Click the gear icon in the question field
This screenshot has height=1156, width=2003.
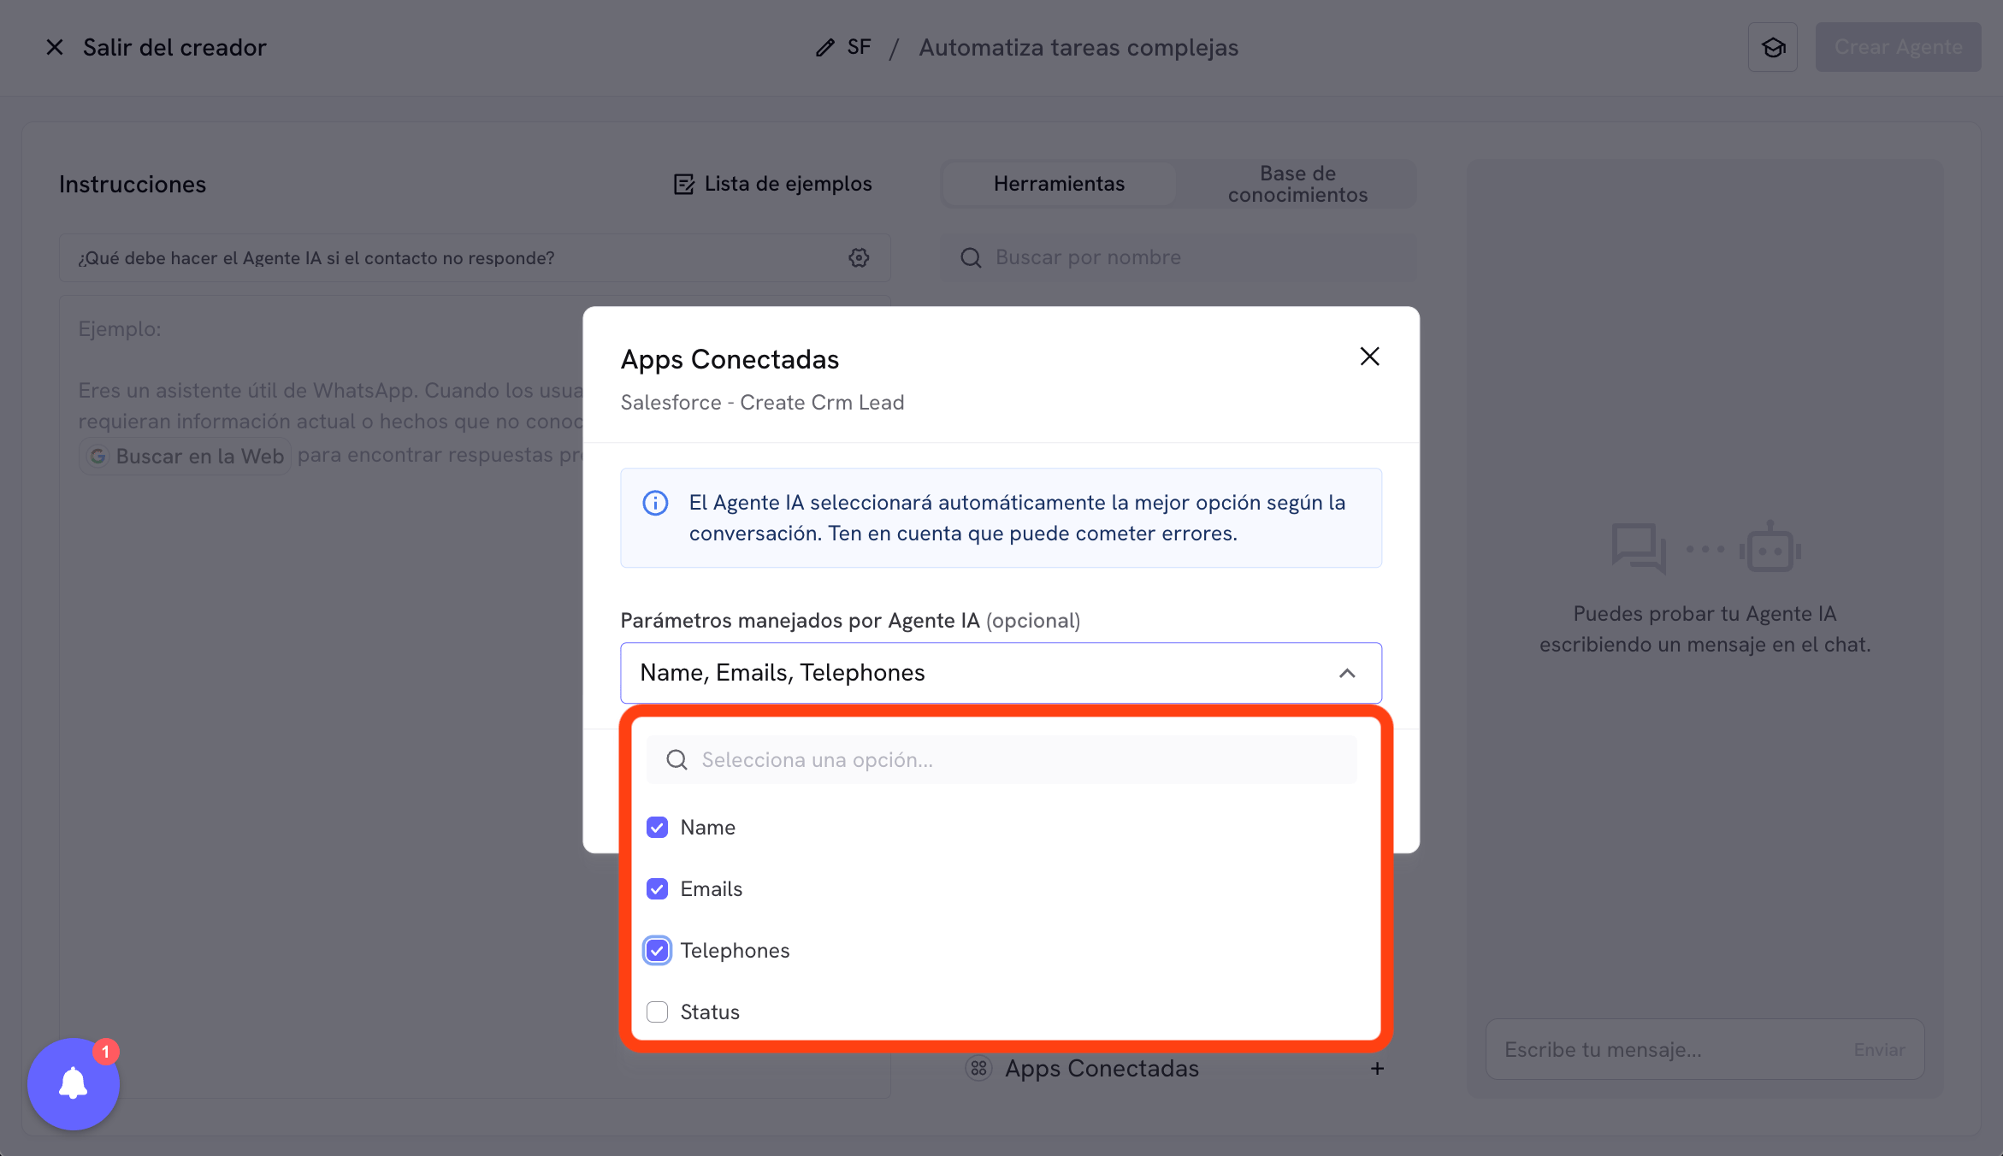click(859, 257)
